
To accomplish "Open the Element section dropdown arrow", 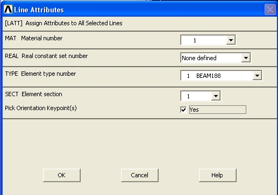I will tap(216, 96).
